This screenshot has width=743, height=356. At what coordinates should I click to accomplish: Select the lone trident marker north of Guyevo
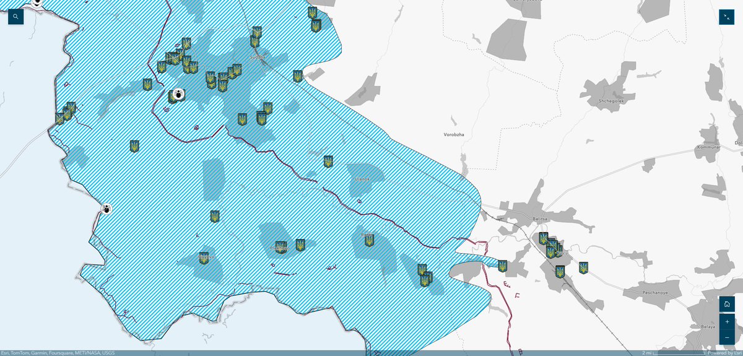coord(215,217)
